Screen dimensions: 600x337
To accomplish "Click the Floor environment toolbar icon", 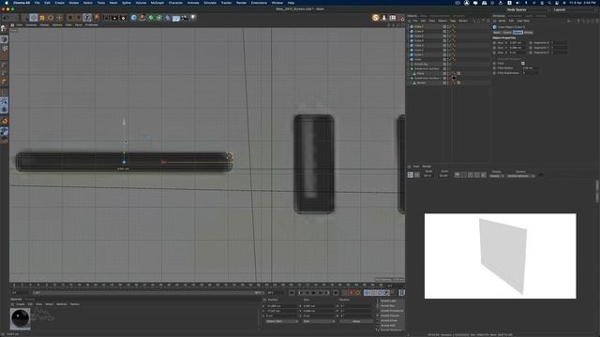I will [x=176, y=18].
